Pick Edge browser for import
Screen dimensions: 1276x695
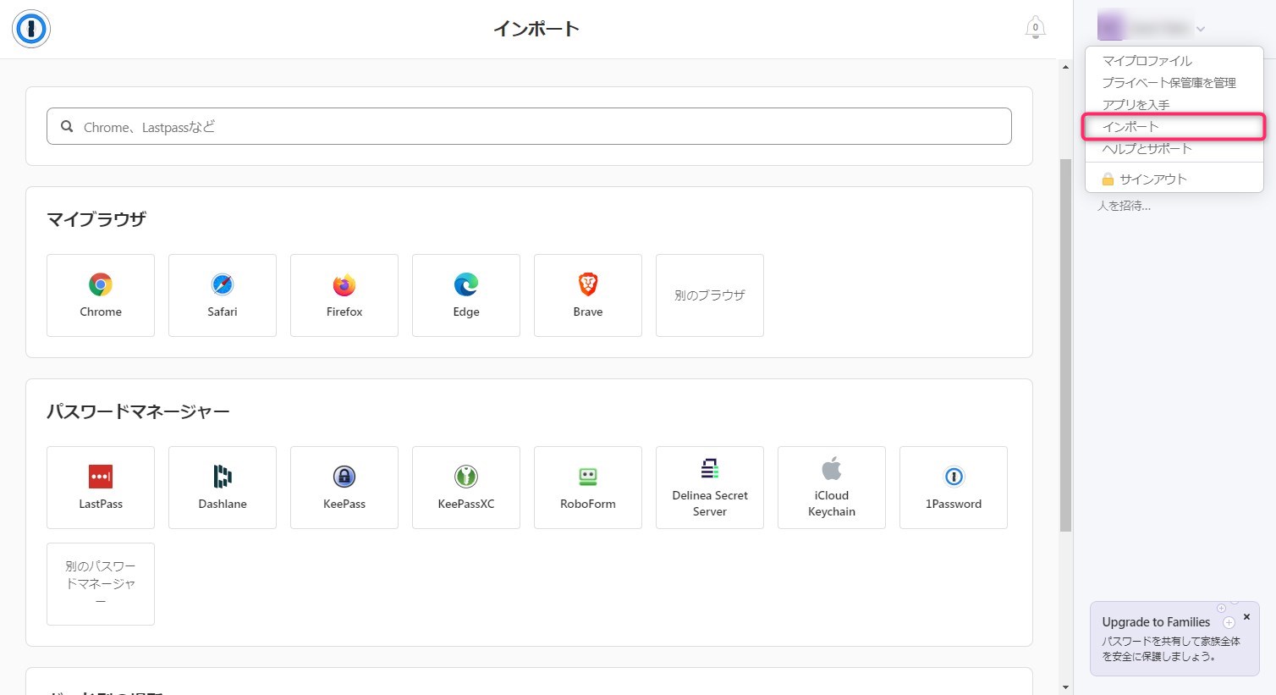pos(466,295)
